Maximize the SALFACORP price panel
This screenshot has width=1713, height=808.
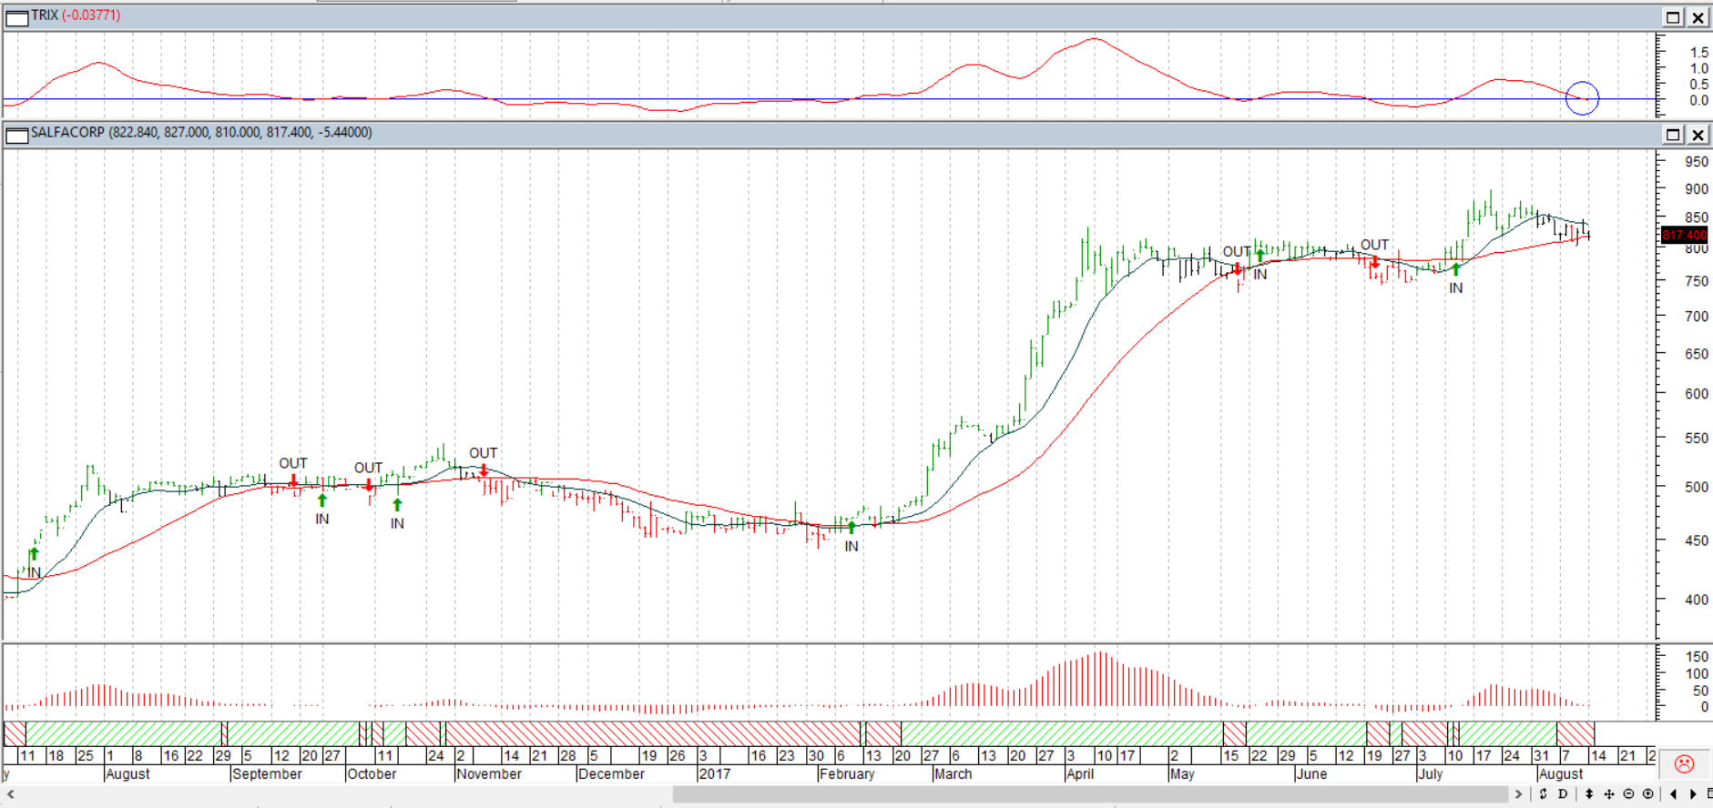point(1673,135)
